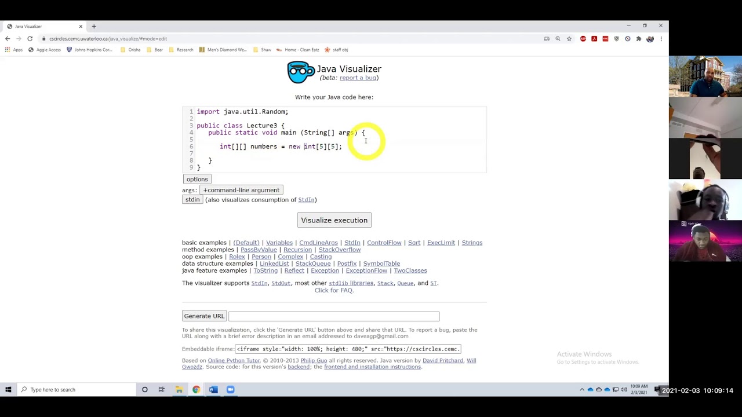
Task: Open the Online Python Tutor link
Action: pyautogui.click(x=234, y=360)
